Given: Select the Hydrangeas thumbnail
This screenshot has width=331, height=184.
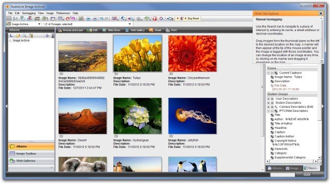Looking at the screenshot, I should pos(137,116).
